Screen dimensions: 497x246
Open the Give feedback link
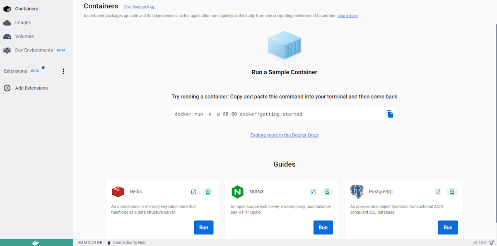point(136,7)
